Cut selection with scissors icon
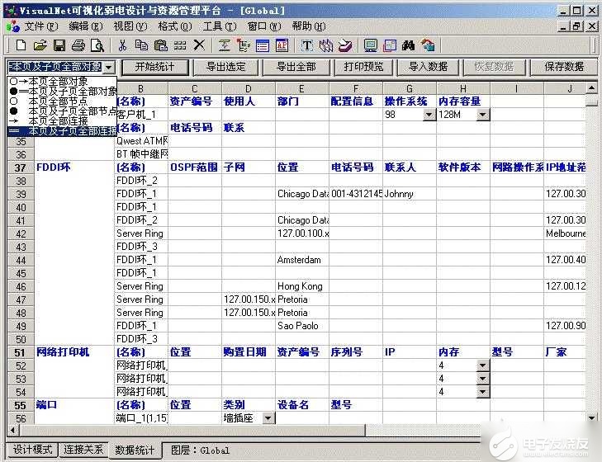Viewport: 602px width, 462px height. point(122,45)
